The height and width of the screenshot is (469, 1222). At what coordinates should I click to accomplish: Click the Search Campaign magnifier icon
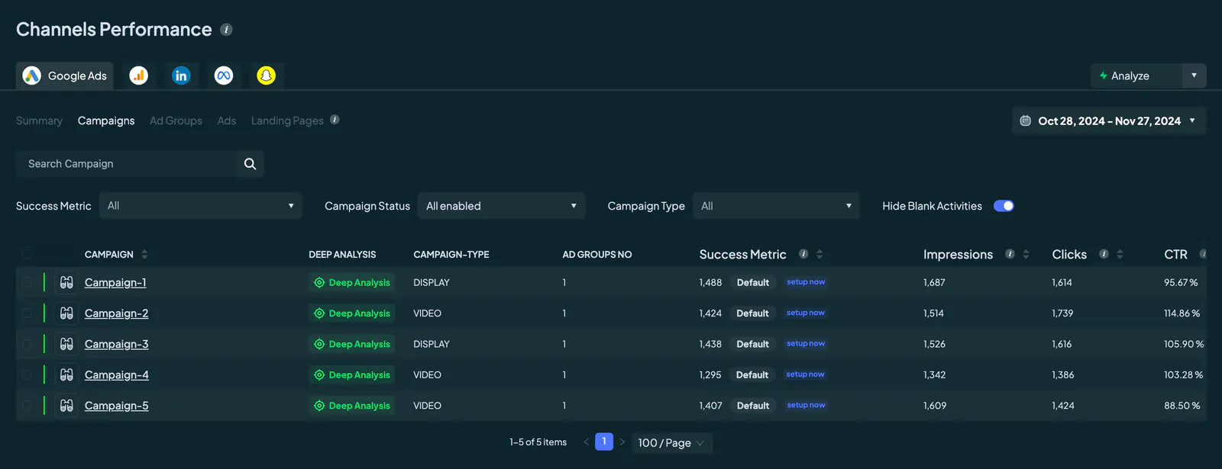click(250, 164)
